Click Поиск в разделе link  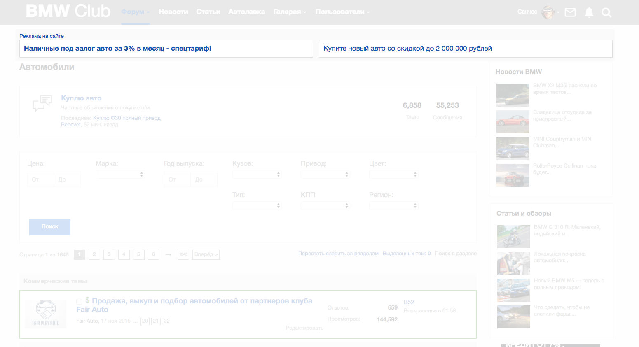pos(456,254)
